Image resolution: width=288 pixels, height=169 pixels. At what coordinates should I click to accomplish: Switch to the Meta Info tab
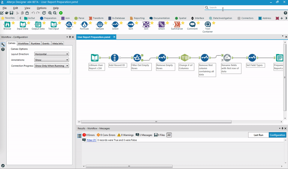click(x=58, y=43)
